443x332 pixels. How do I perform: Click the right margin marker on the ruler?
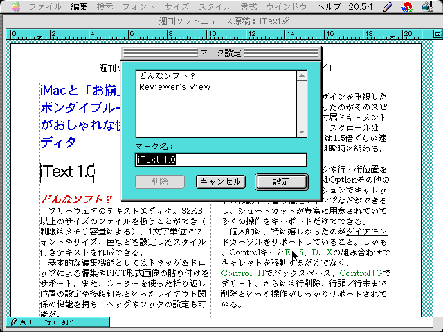point(392,37)
